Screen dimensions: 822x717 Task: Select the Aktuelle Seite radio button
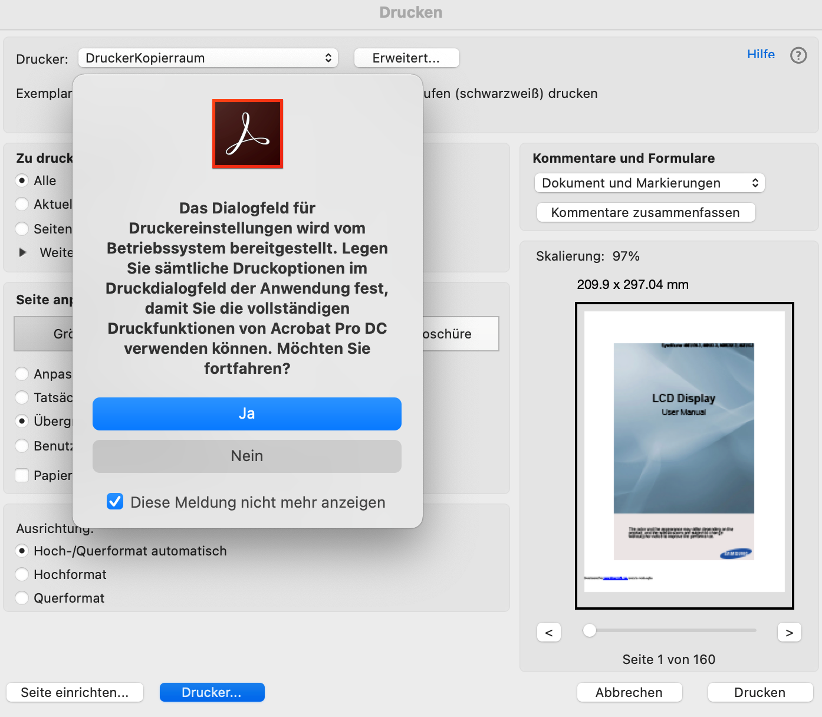[22, 204]
